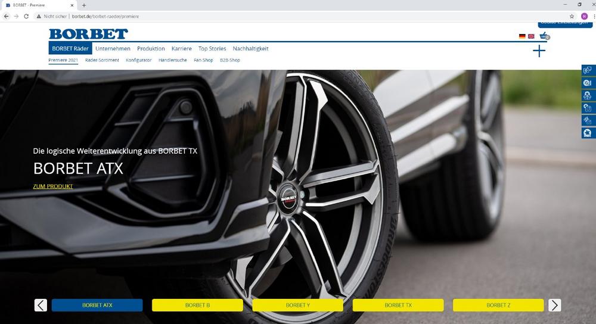Viewport: 596px width, 324px height.
Task: Click the 'Nicht sicher' security warning
Action: coord(52,16)
